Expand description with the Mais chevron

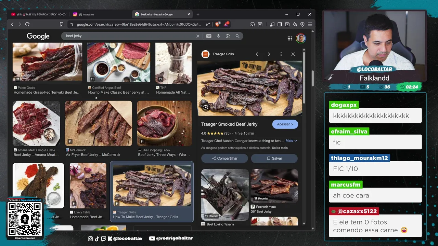[291, 140]
